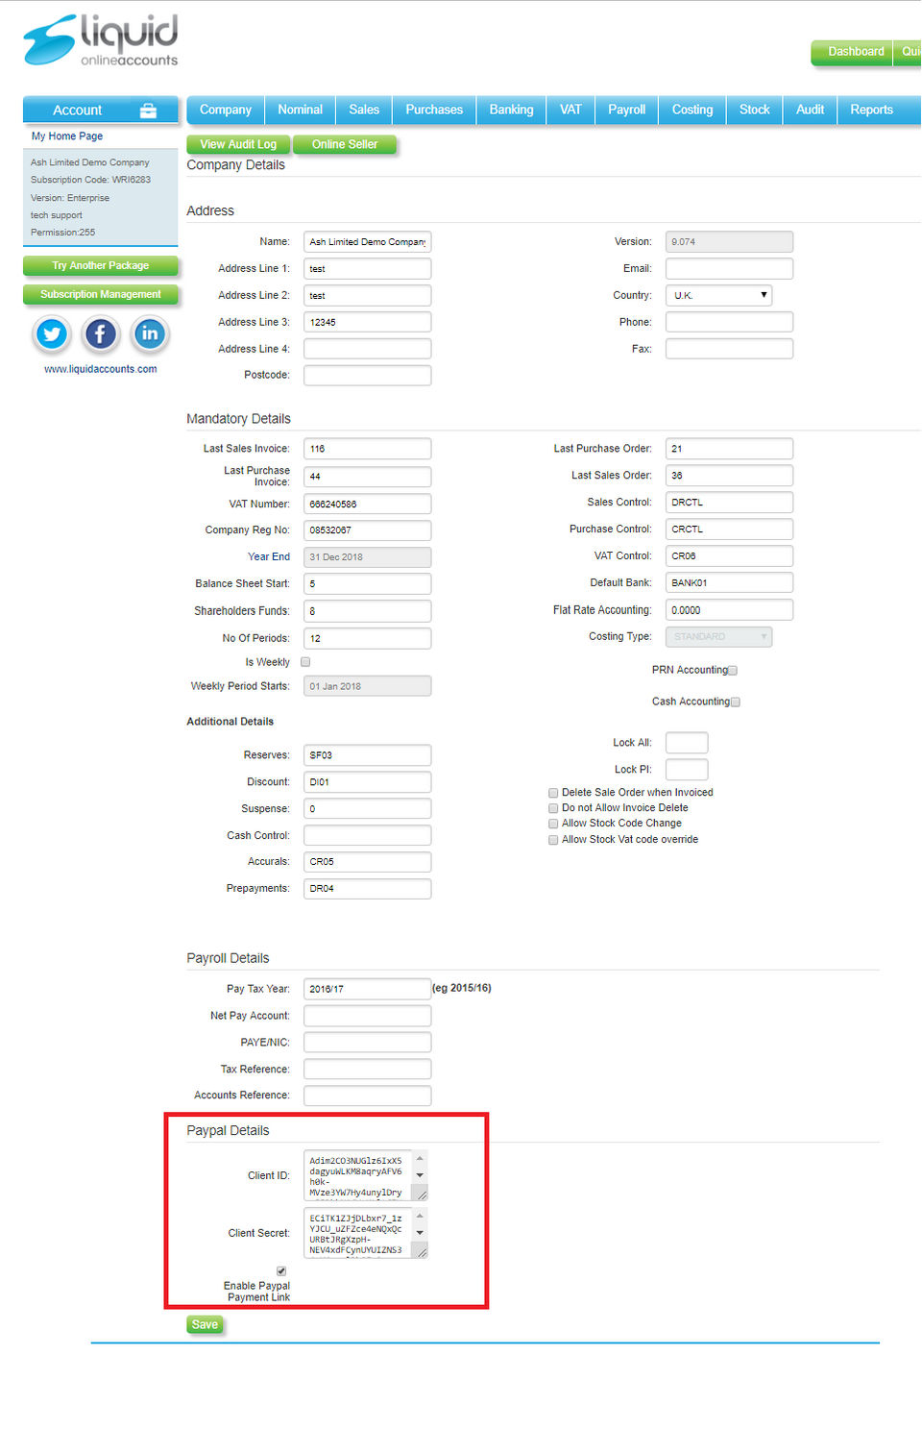Open the Company menu
Image resolution: width=922 pixels, height=1429 pixels.
pyautogui.click(x=226, y=110)
